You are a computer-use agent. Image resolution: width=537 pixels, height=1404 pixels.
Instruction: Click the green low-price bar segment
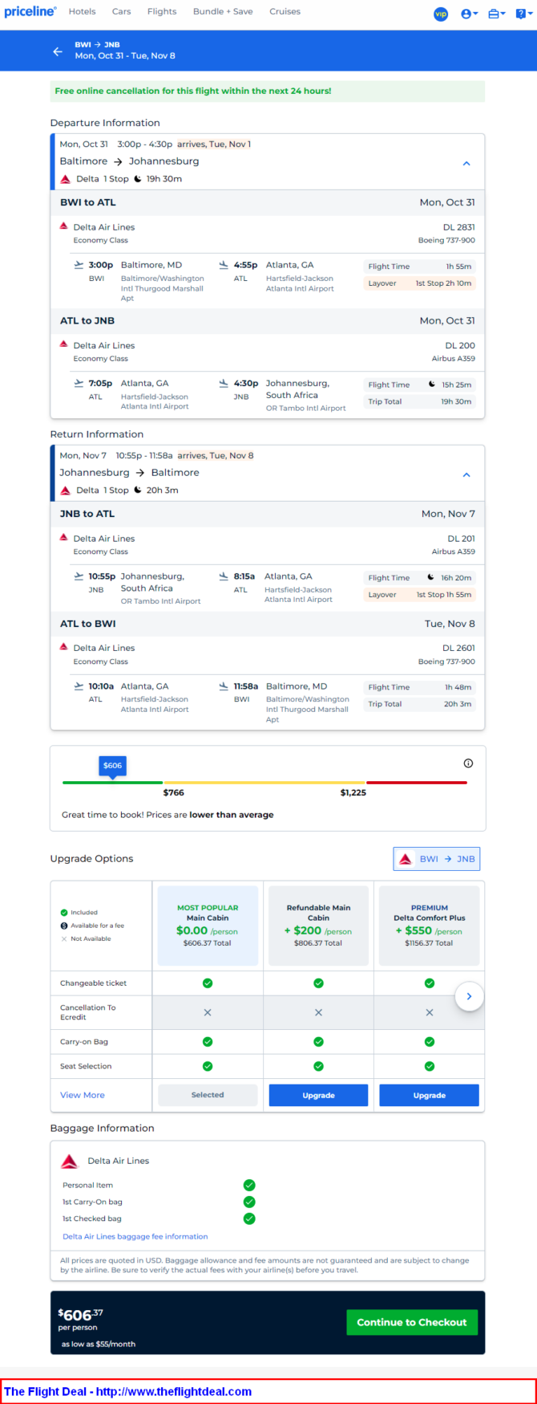coord(112,782)
